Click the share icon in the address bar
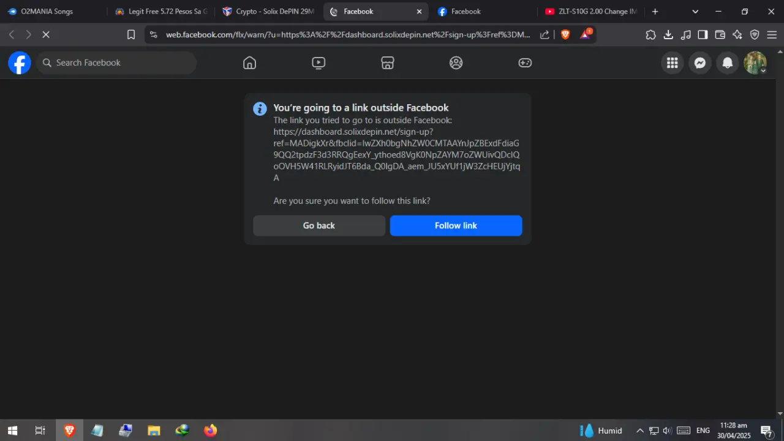This screenshot has height=441, width=784. pos(545,35)
